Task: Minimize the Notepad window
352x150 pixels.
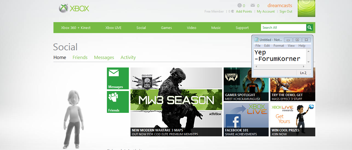Action: 288,40
